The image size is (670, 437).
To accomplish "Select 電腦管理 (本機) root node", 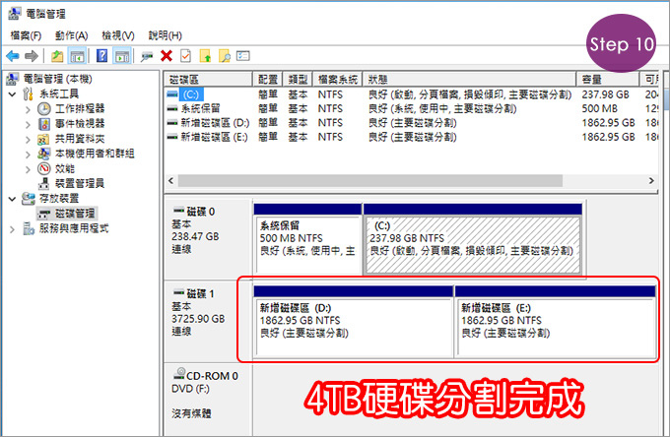I will (x=57, y=79).
